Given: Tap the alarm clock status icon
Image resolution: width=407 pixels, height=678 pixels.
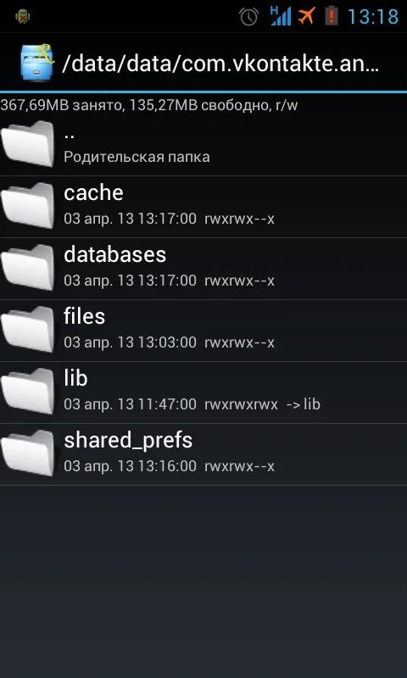Looking at the screenshot, I should coord(249,17).
